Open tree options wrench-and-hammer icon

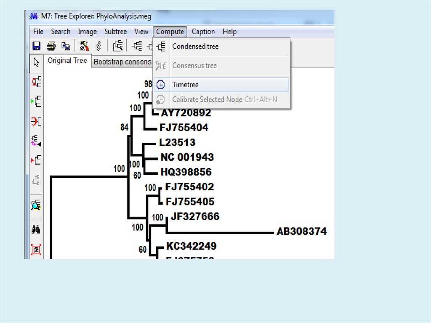pos(84,46)
